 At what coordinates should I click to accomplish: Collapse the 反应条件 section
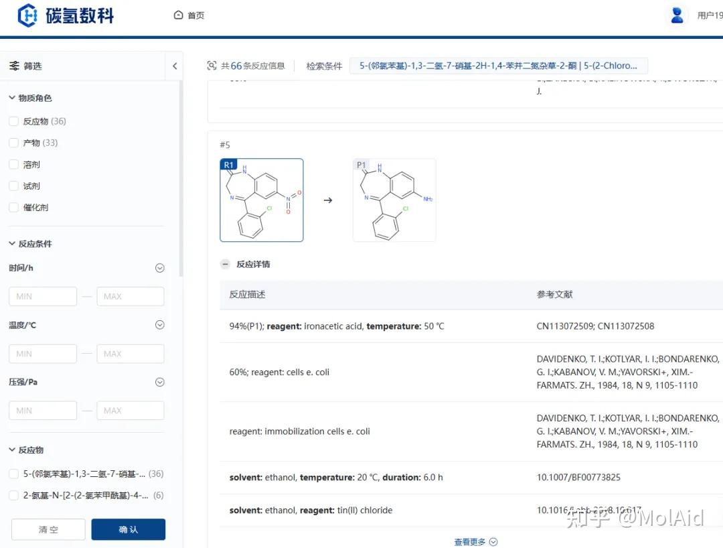(x=12, y=244)
